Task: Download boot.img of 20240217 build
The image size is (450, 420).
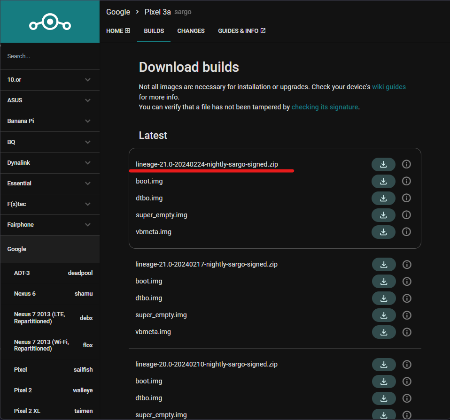Action: coord(384,281)
